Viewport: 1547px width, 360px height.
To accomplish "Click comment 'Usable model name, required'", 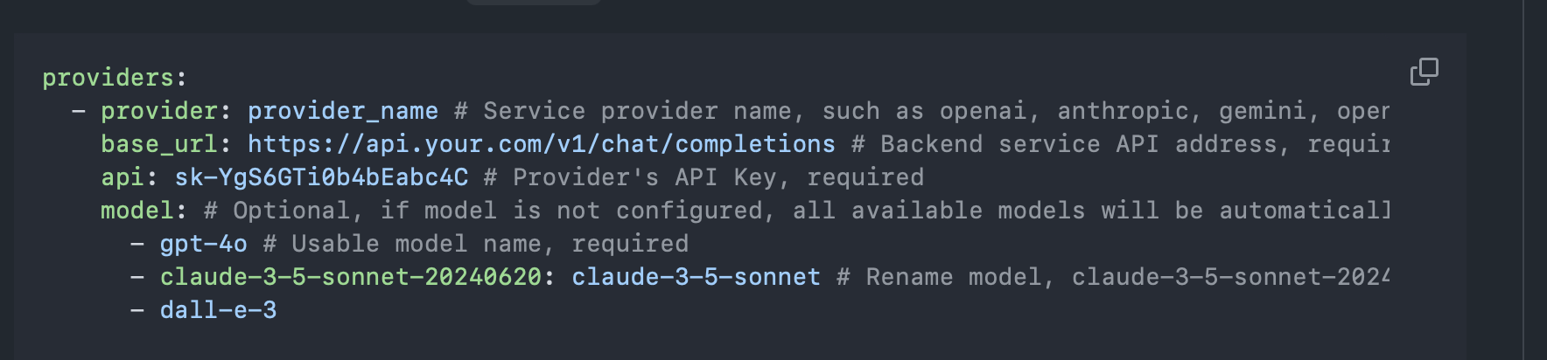I will pos(490,244).
